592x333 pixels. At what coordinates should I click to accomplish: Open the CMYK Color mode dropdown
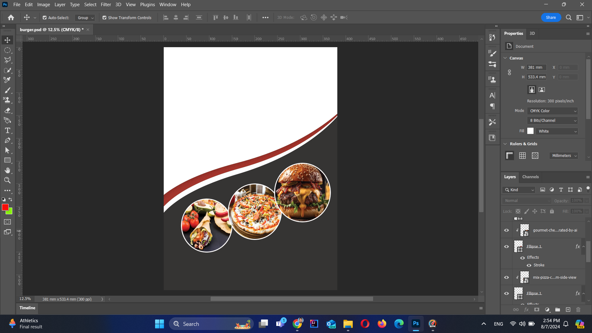[553, 111]
